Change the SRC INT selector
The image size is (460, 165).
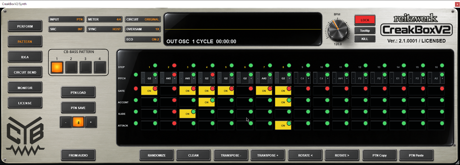[66, 29]
